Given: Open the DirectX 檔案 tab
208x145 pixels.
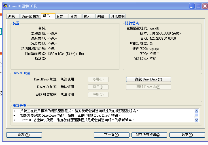Looking at the screenshot, I should click(31, 16).
